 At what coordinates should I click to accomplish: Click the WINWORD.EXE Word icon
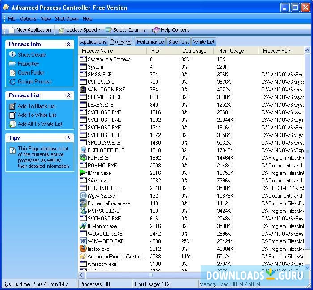pyautogui.click(x=83, y=241)
